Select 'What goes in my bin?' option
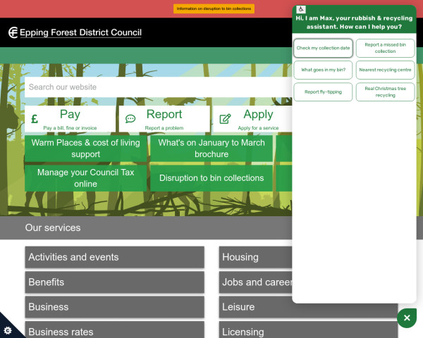The height and width of the screenshot is (338, 423). coord(323,70)
